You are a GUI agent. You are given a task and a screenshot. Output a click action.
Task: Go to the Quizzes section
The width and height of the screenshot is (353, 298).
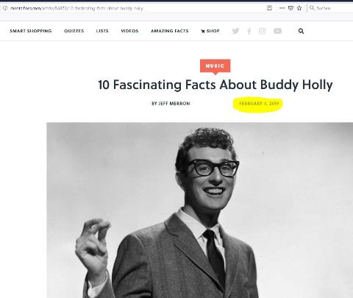click(x=74, y=31)
